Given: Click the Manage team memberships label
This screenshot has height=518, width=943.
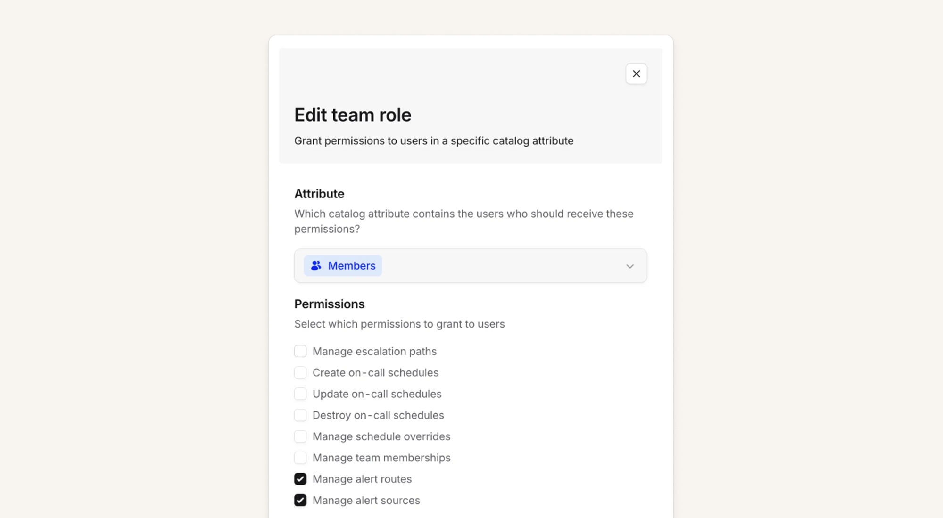Looking at the screenshot, I should 381,458.
